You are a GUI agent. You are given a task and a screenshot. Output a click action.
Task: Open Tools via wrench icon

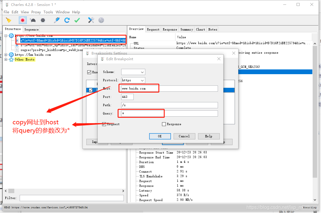(91, 20)
